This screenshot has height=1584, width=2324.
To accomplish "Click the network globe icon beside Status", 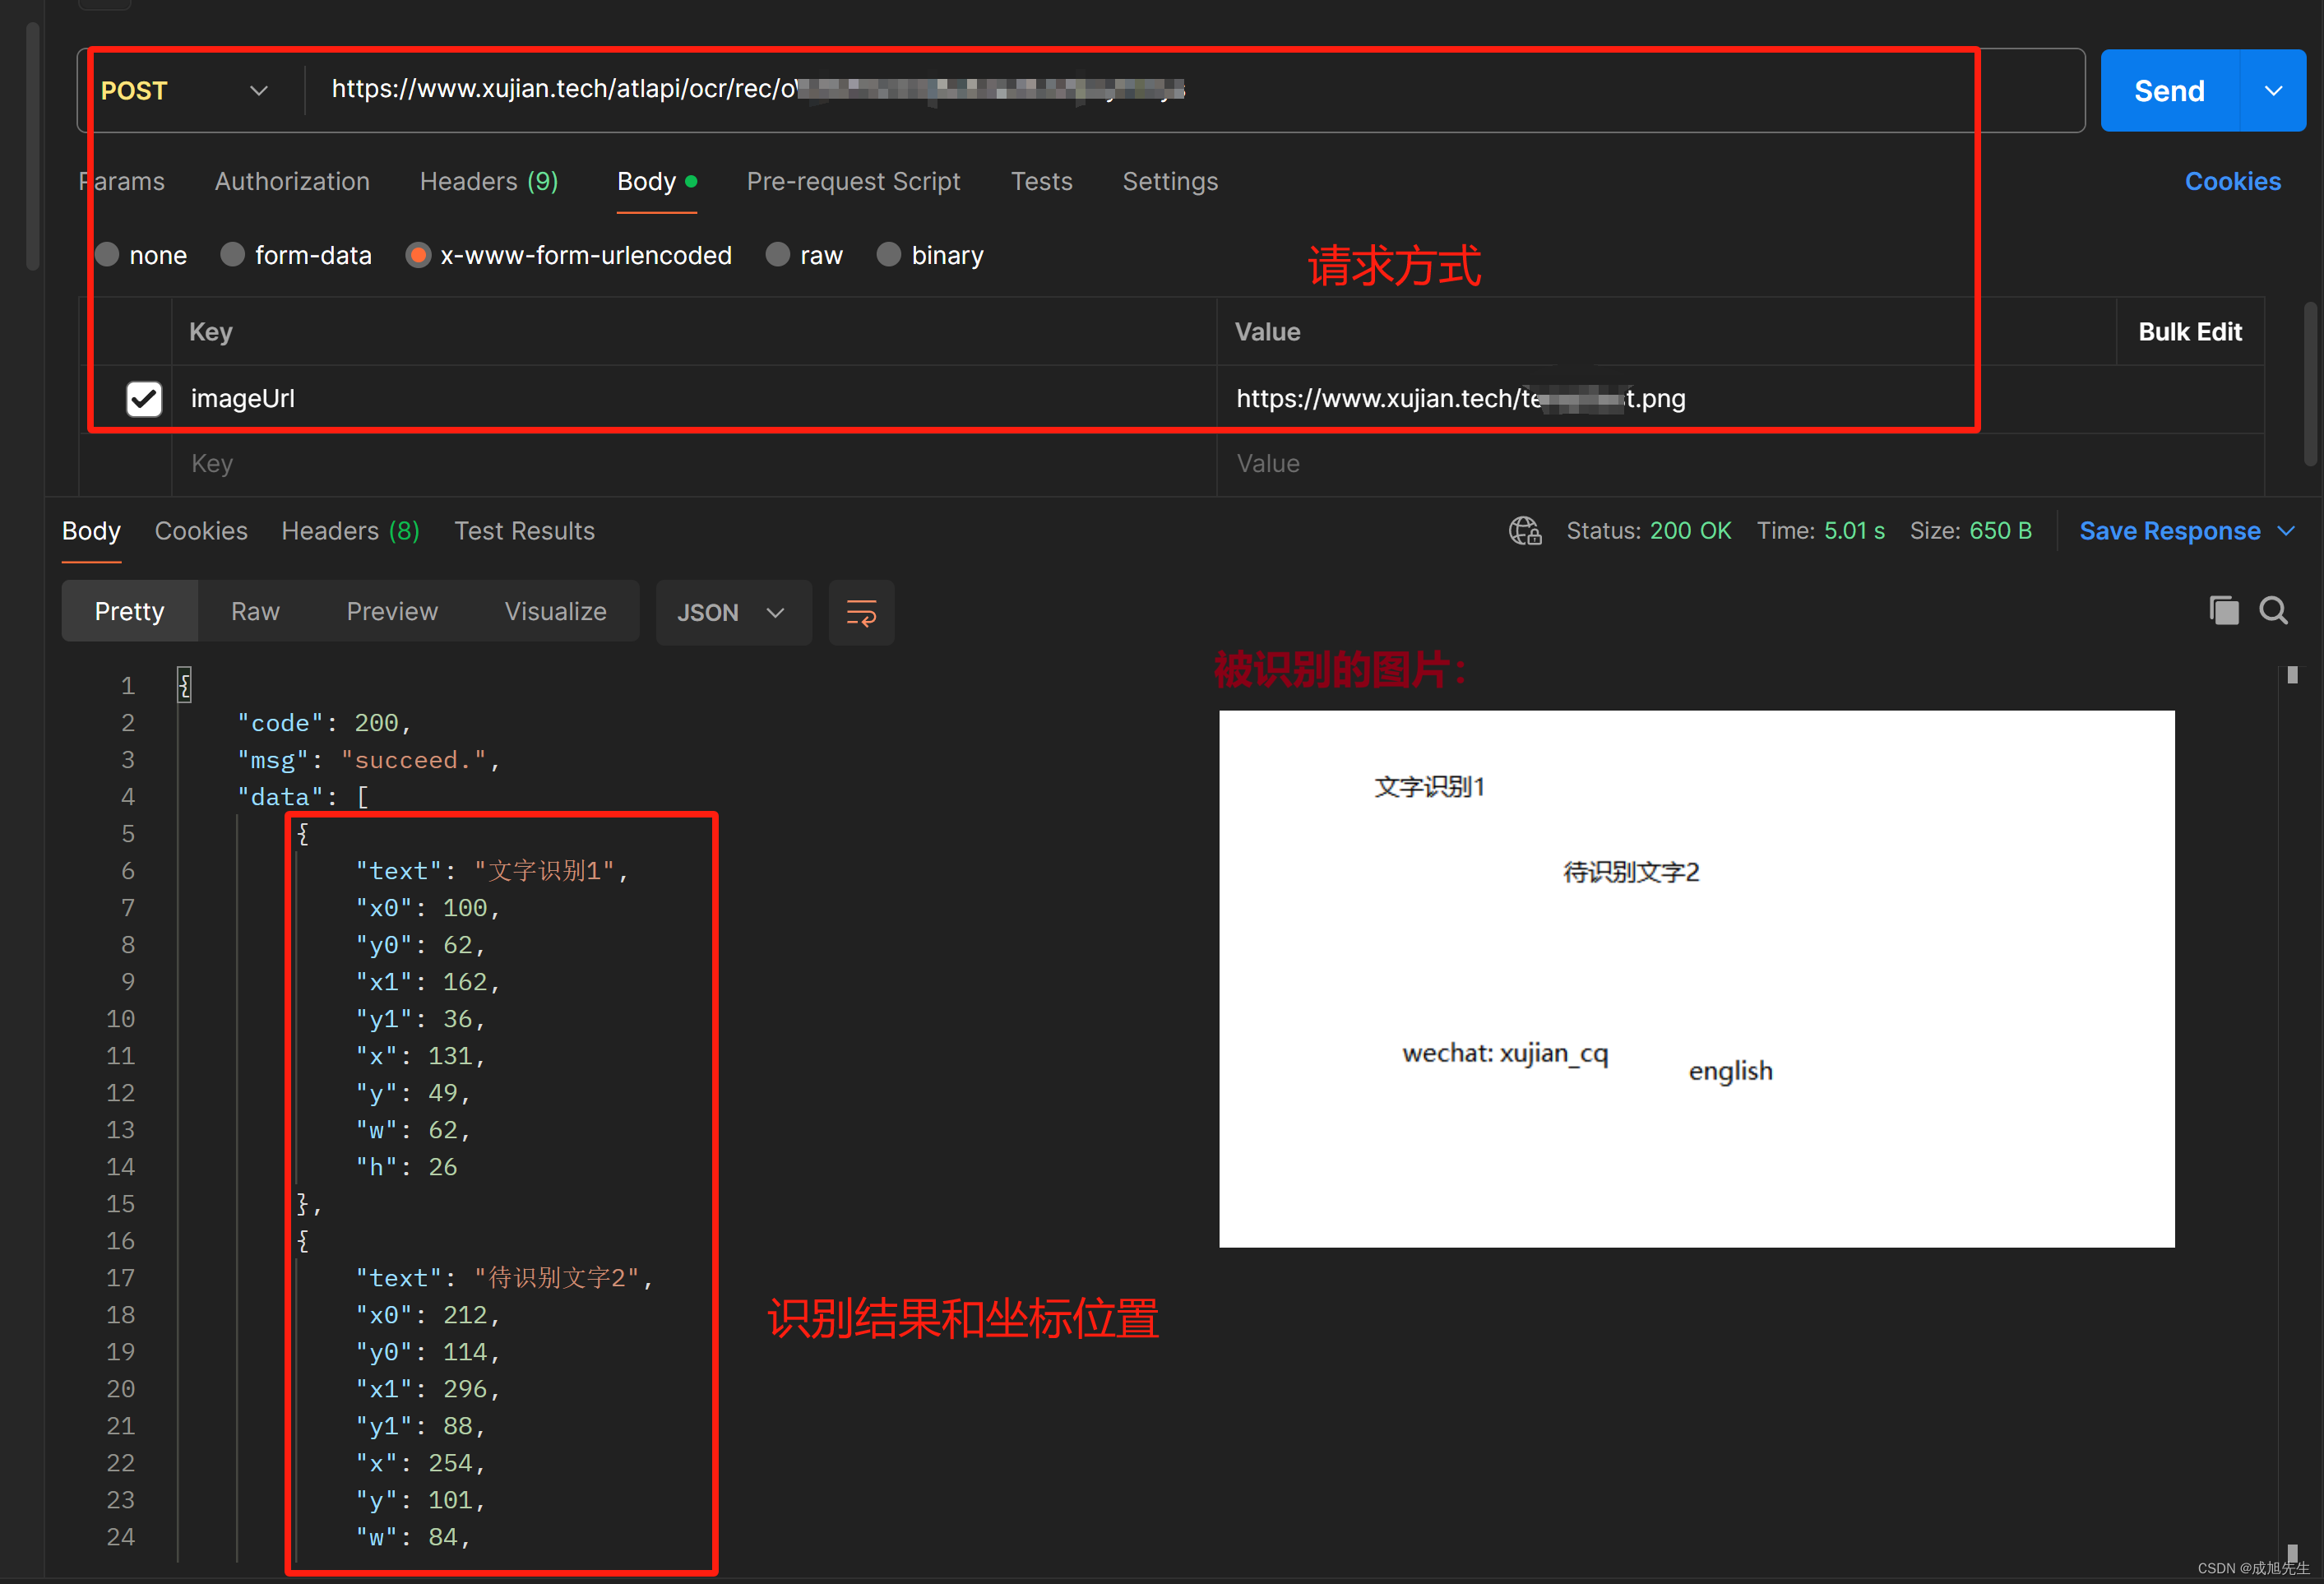I will [x=1524, y=531].
